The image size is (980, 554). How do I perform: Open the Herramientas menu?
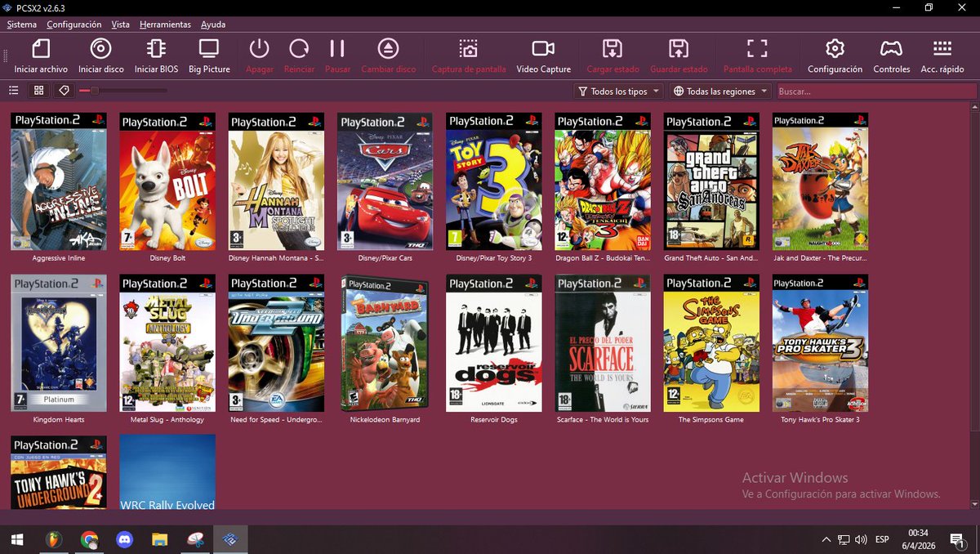point(165,25)
